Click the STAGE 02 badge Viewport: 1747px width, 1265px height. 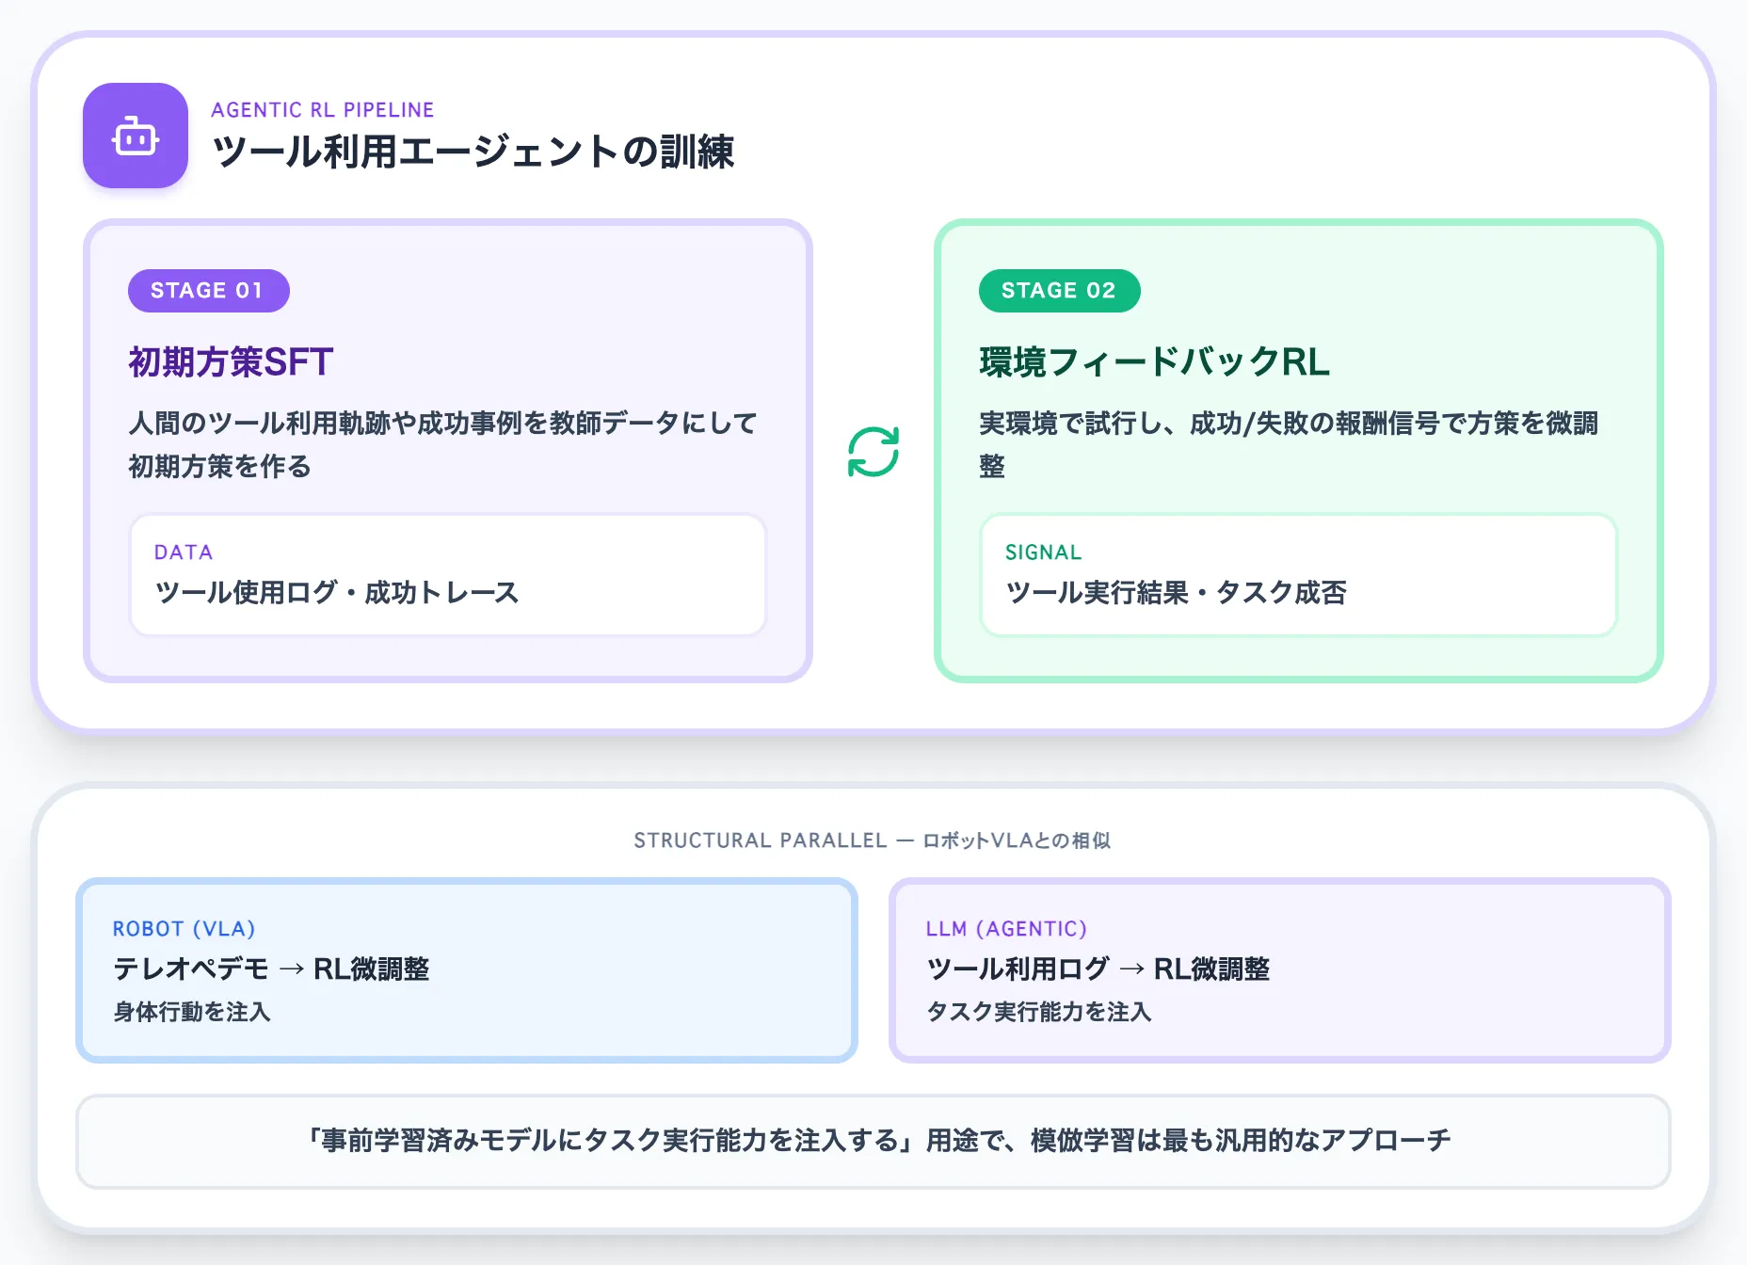pos(1059,290)
